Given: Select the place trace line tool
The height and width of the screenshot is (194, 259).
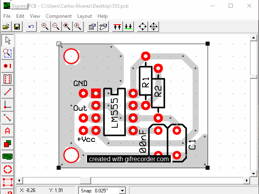Looking at the screenshot, I should tap(8, 92).
